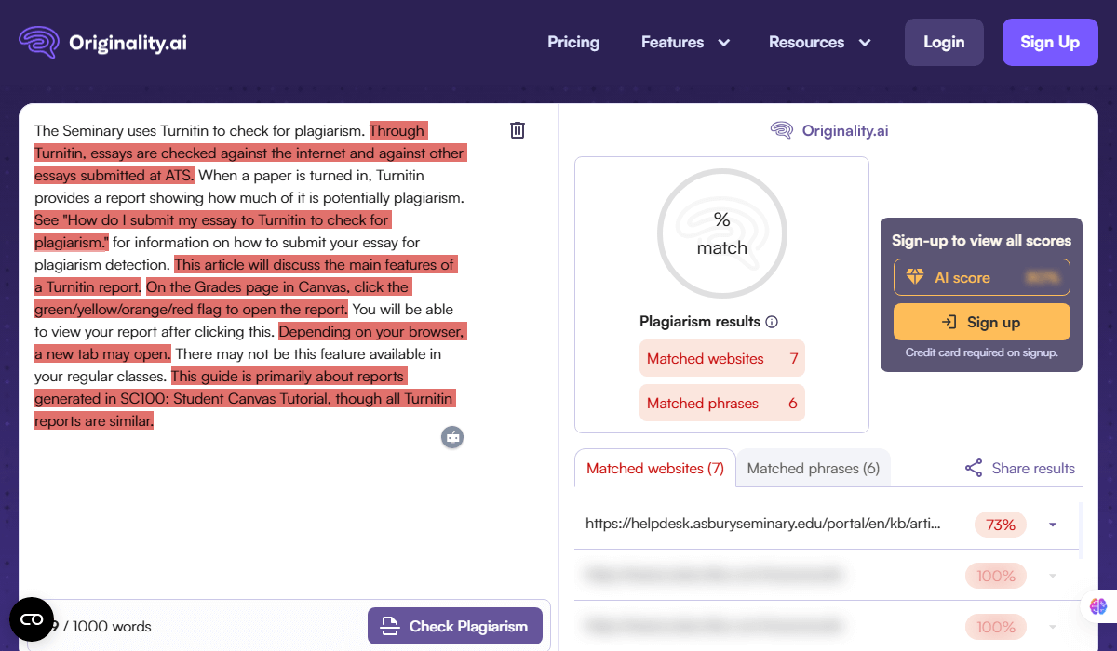Switch to Matched websites (7) tab

coord(655,468)
